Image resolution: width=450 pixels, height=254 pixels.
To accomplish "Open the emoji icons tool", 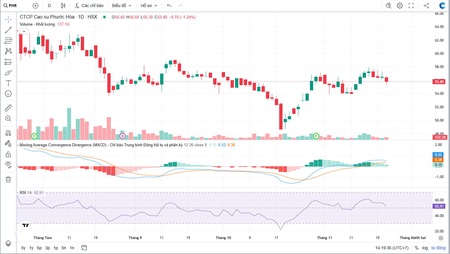I will (x=8, y=94).
